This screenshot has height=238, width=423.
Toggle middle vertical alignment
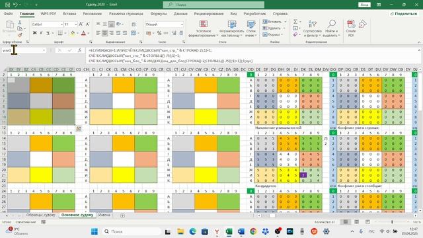tap(104, 24)
